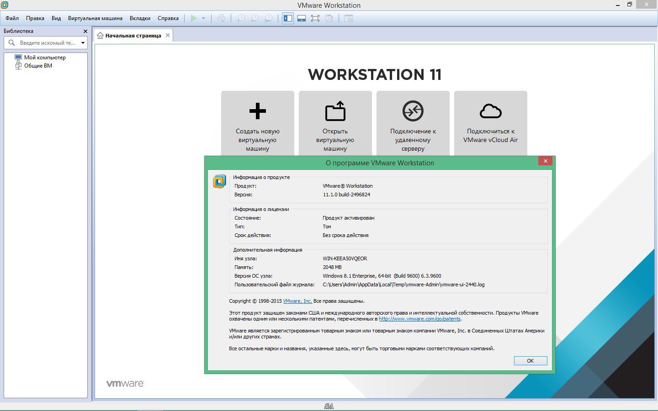This screenshot has width=658, height=411.
Task: Click Send Ctrl+Alt+Del toolbar icon
Action: pyautogui.click(x=221, y=18)
